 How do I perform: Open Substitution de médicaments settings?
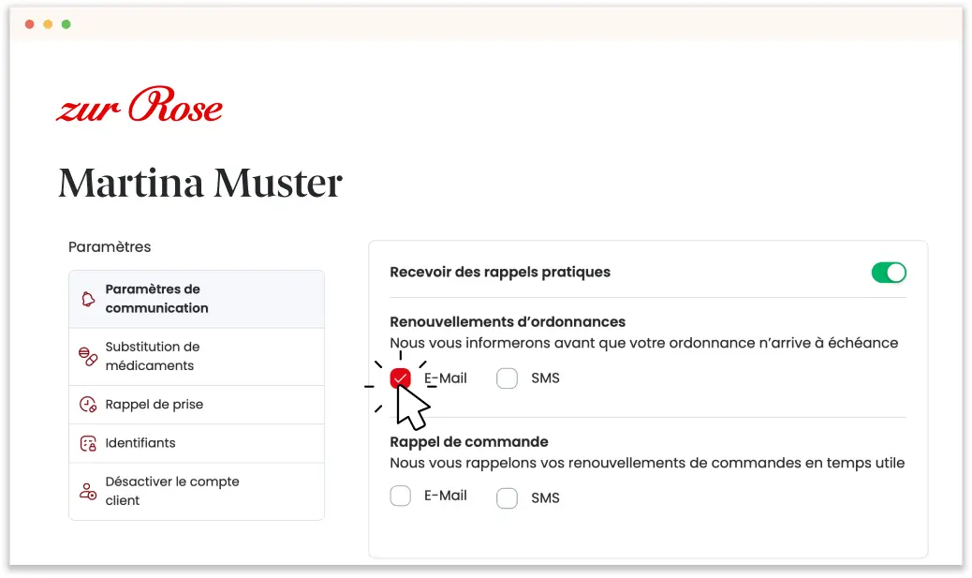tap(197, 357)
